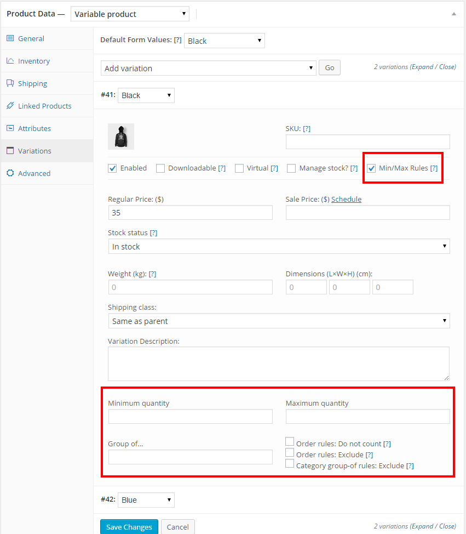The height and width of the screenshot is (534, 466).
Task: Open the Inventory tab
Action: click(x=34, y=61)
